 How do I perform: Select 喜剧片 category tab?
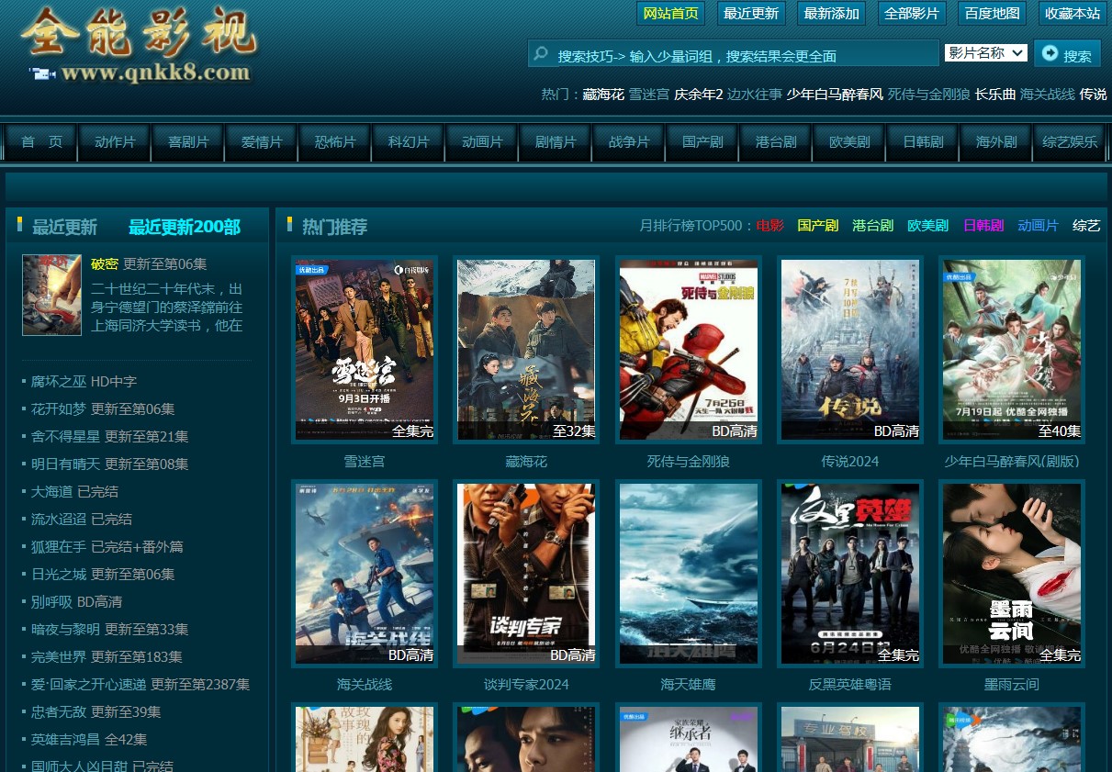click(x=188, y=142)
